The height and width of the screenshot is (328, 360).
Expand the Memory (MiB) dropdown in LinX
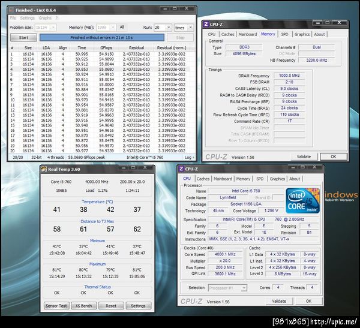113,28
